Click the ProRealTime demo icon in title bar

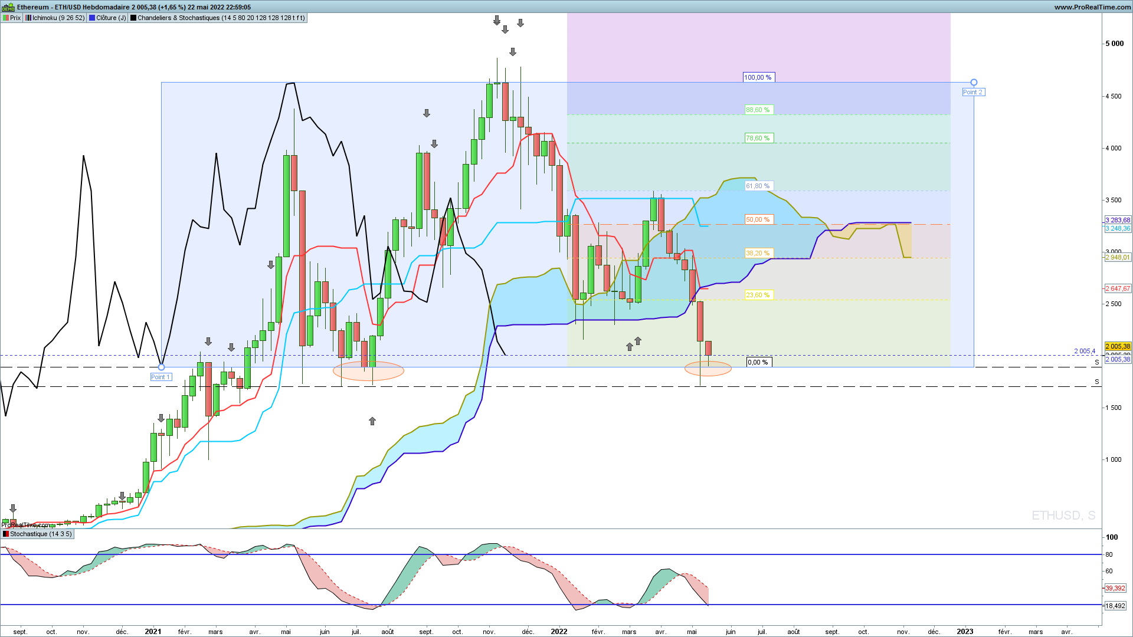point(8,7)
